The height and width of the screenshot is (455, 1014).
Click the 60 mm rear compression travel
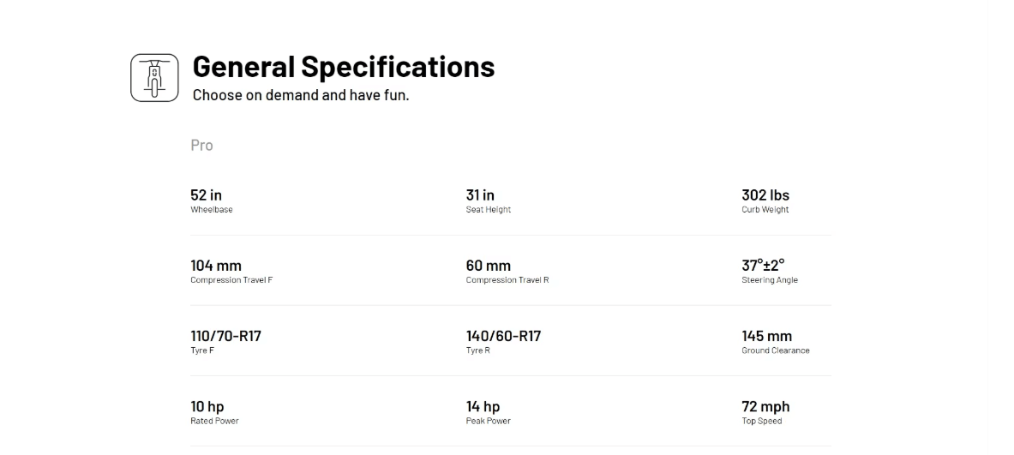coord(488,266)
